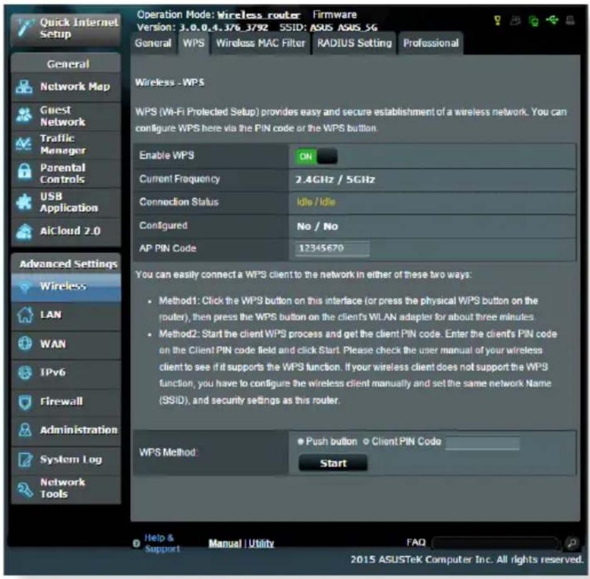Image resolution: width=590 pixels, height=579 pixels.
Task: Click the Idle / Idle connection status
Action: tap(315, 202)
